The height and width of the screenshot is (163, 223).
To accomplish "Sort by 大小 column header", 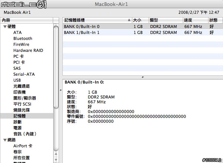I will point(140,20).
